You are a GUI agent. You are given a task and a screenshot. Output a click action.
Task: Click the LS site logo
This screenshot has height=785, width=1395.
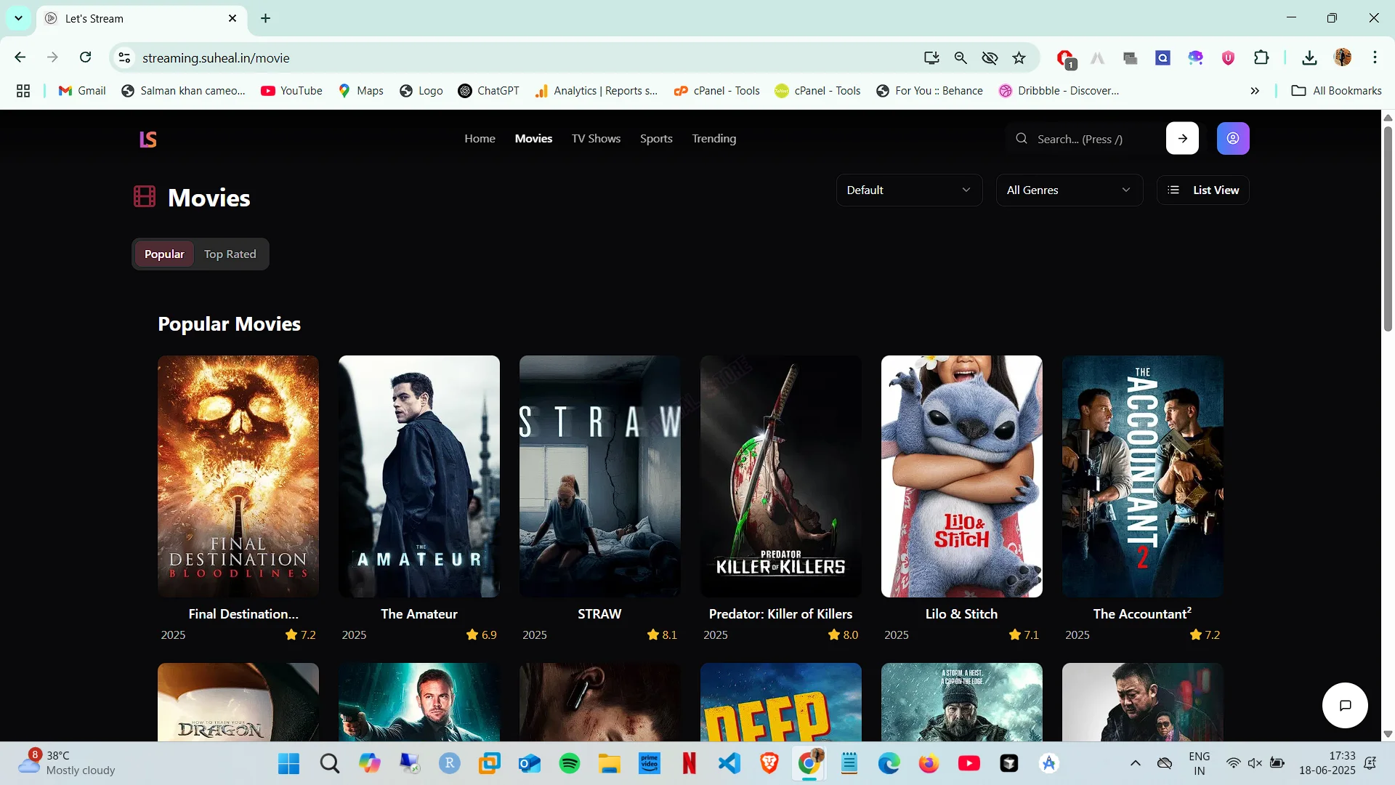coord(148,139)
